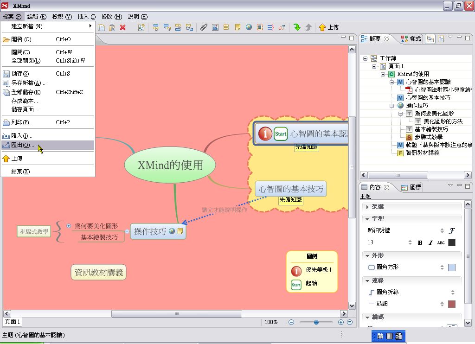This screenshot has height=344, width=475.
Task: Open the line style dropdown 圓角折線
Action: 411,292
